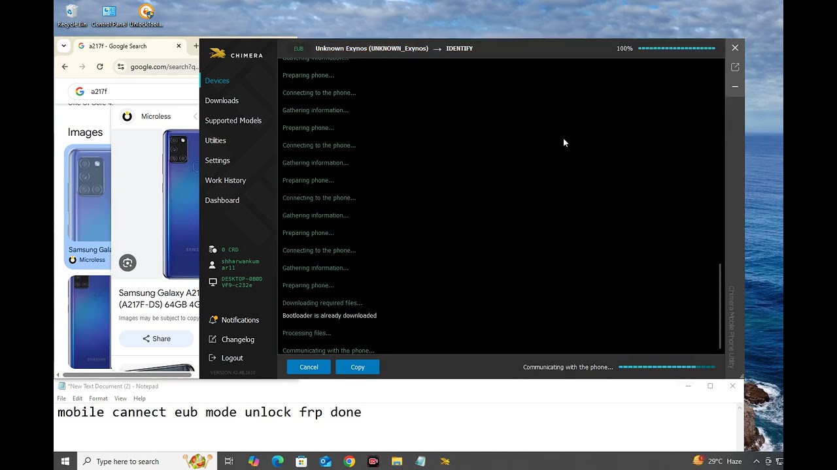837x470 pixels.
Task: Click the browser reload icon
Action: tap(99, 67)
